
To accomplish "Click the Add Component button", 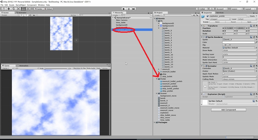I will [229, 110].
